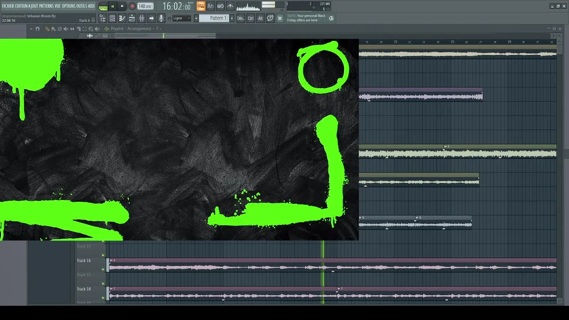The image size is (569, 320).
Task: Open the AIDE menu
Action: coord(92,6)
